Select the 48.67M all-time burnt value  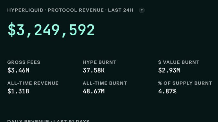click(94, 91)
